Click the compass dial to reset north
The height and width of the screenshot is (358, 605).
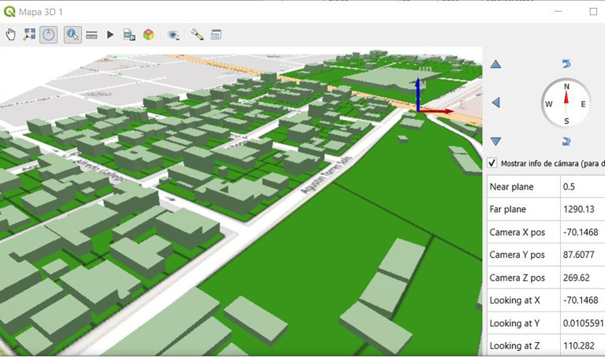(x=566, y=103)
